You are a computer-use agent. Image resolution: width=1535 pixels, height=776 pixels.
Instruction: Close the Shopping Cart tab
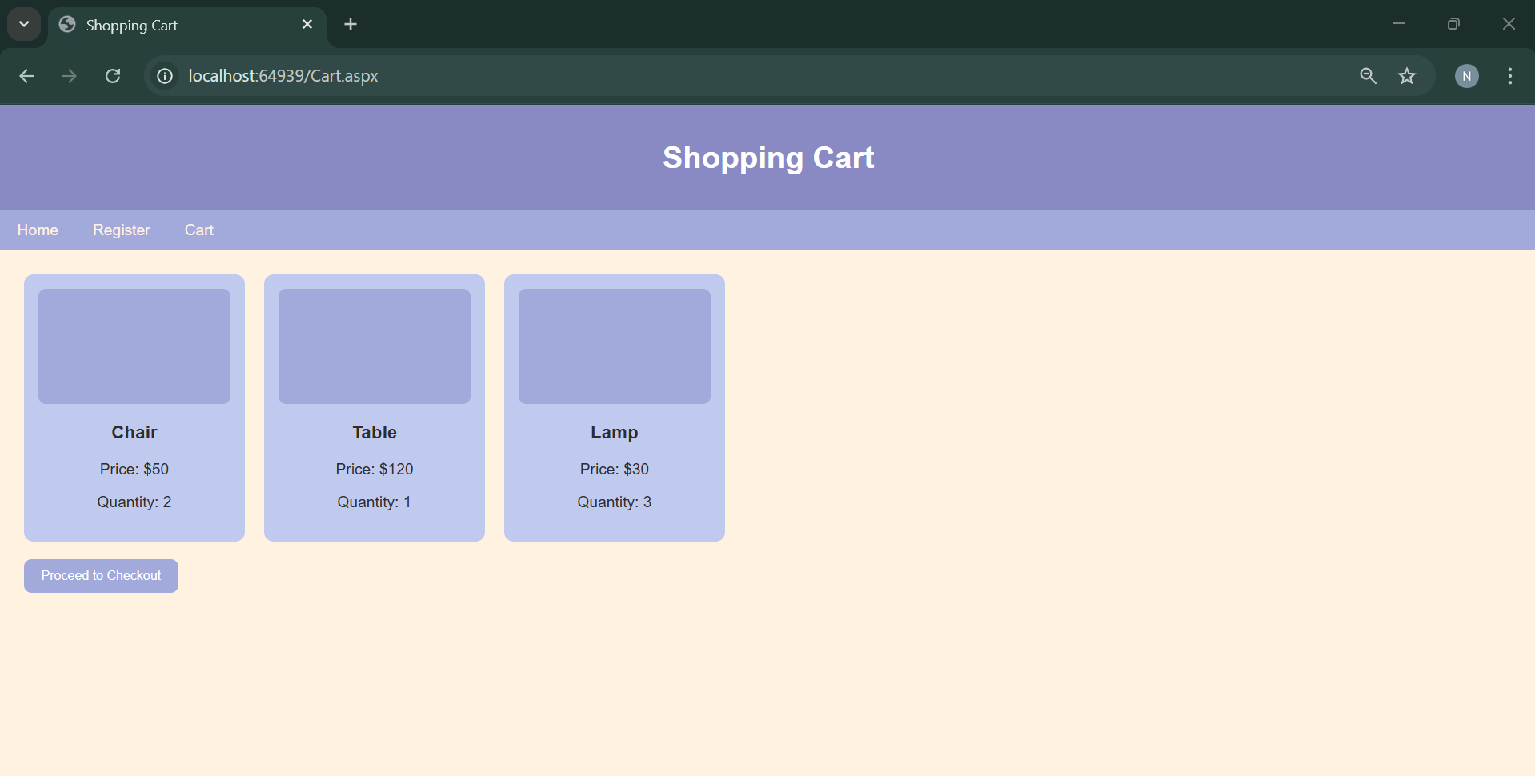click(307, 24)
